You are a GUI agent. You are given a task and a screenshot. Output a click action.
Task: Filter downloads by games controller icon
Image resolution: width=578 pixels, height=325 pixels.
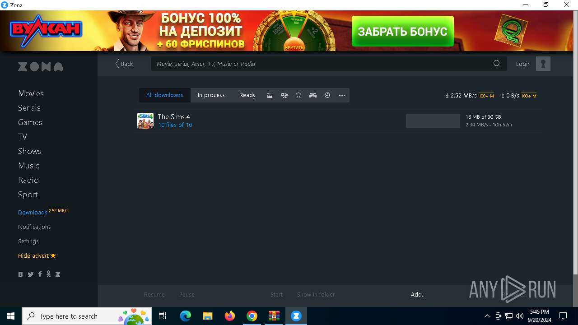[313, 95]
